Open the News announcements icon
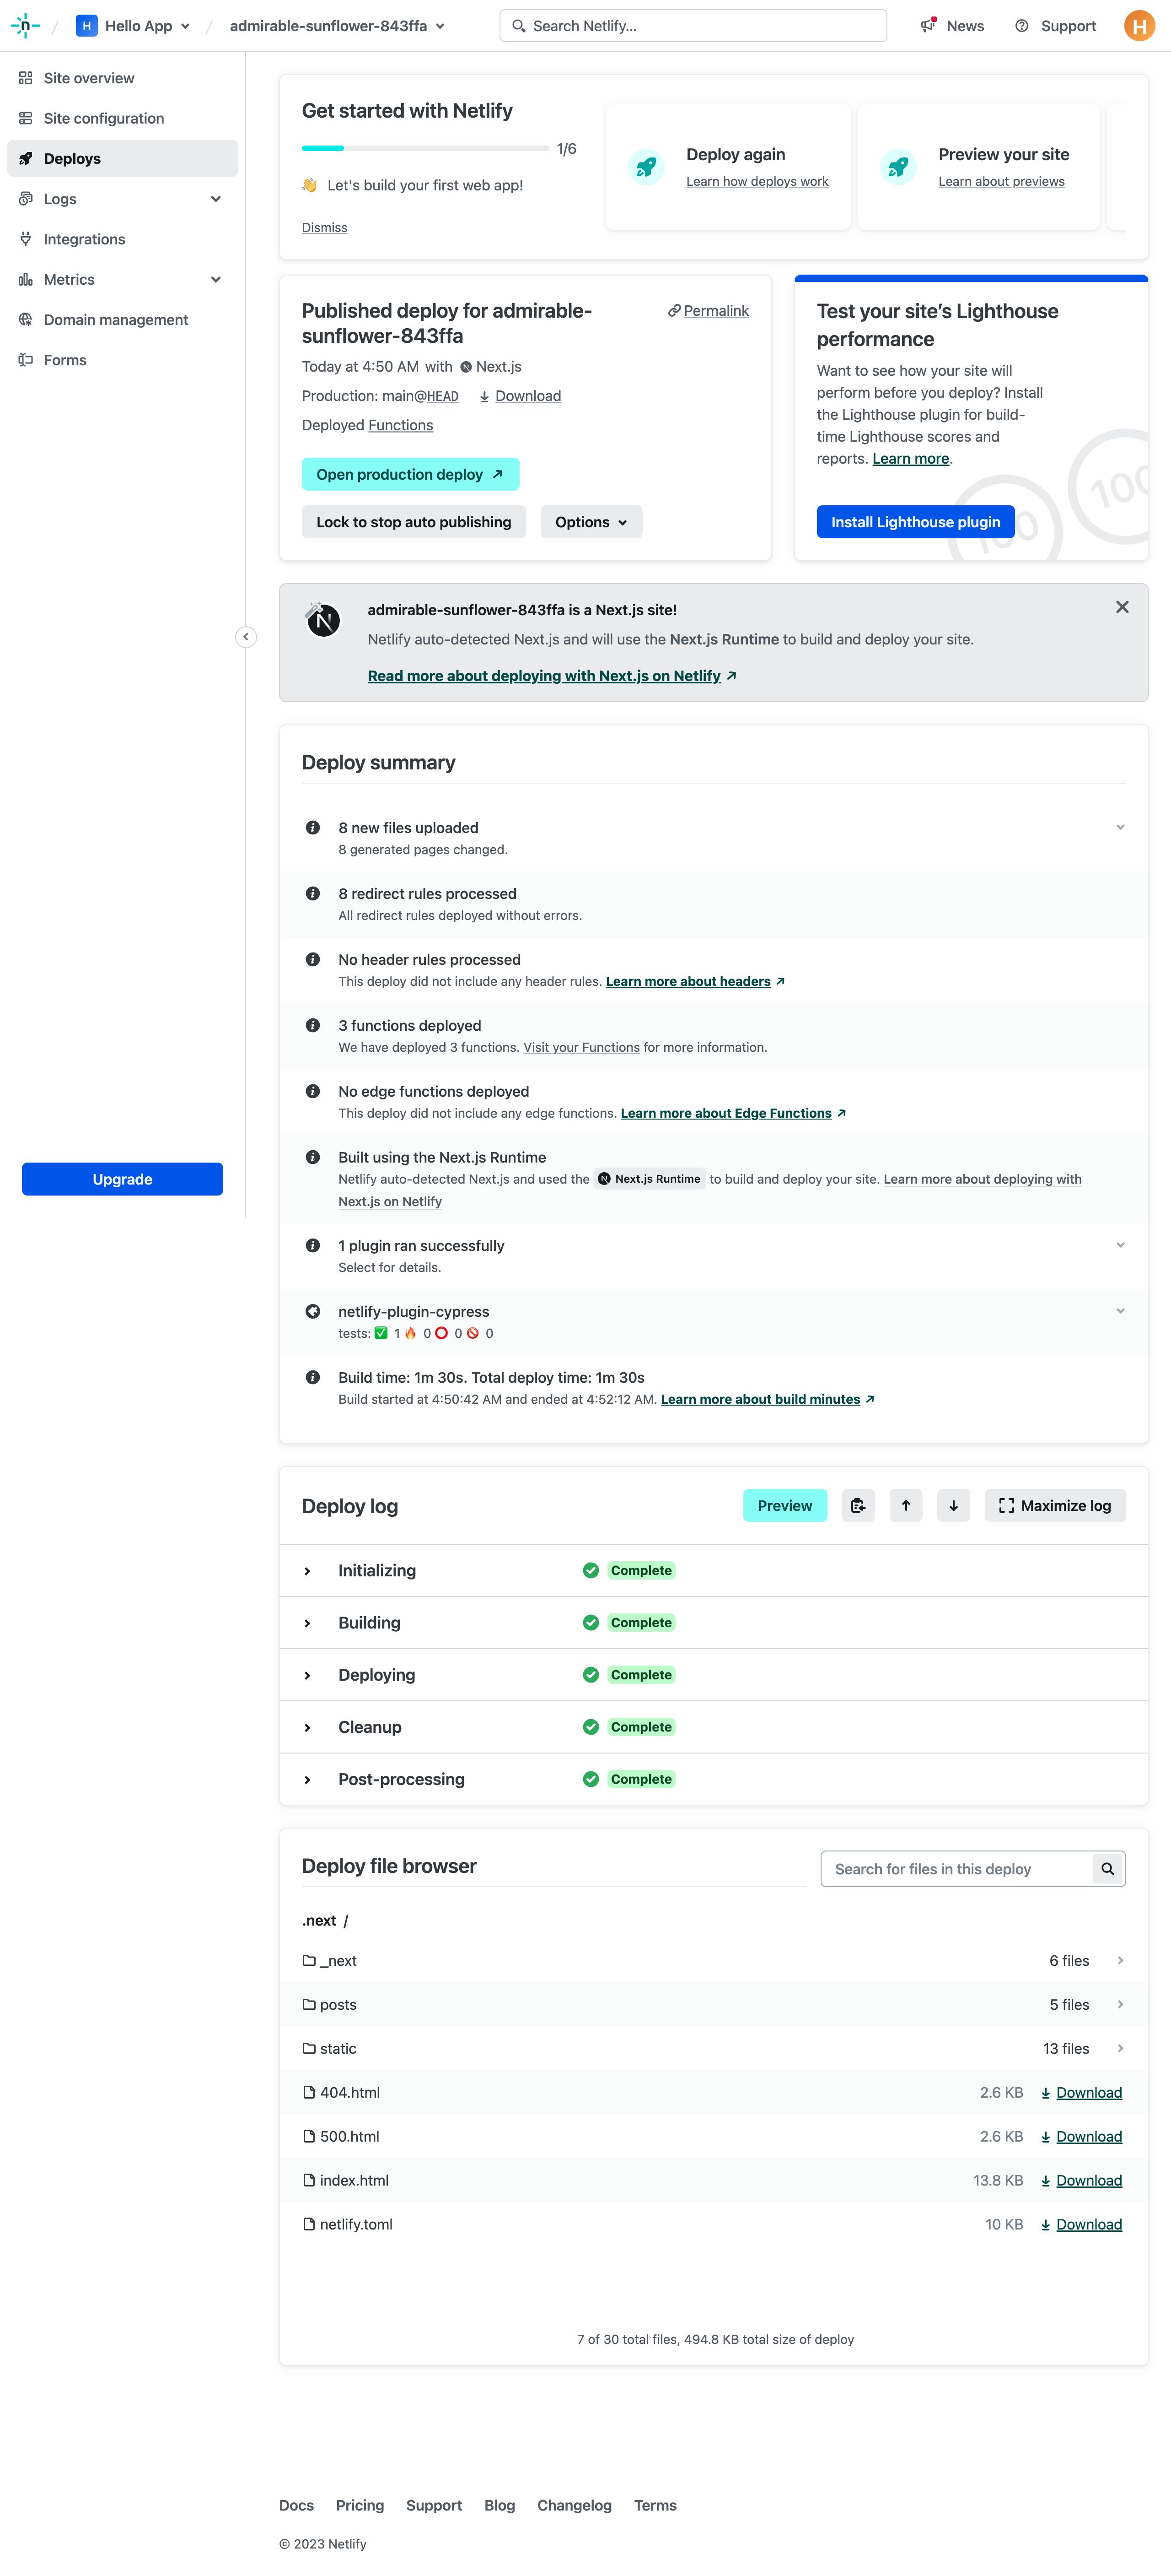The image size is (1171, 2576). 928,26
